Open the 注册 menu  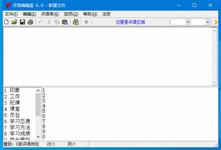coord(106,14)
